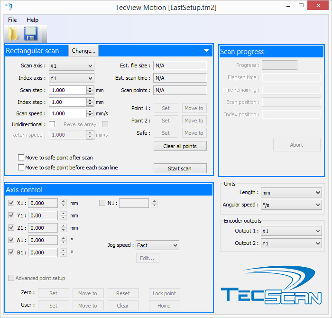Collapse the Rectangular scan panel arrow

tap(206, 50)
